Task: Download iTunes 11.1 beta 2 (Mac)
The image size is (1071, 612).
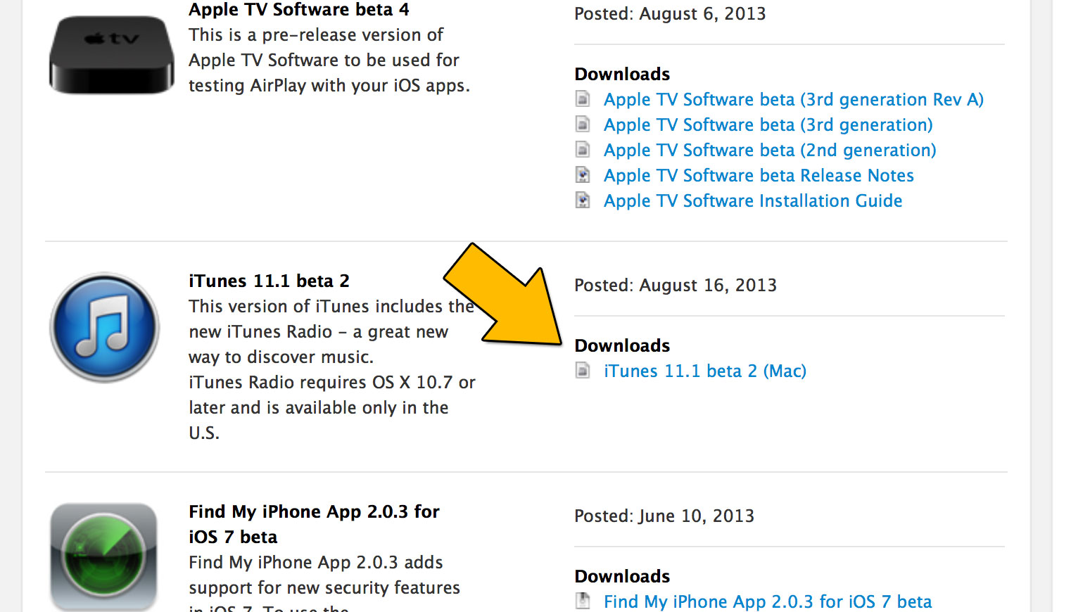Action: [705, 371]
